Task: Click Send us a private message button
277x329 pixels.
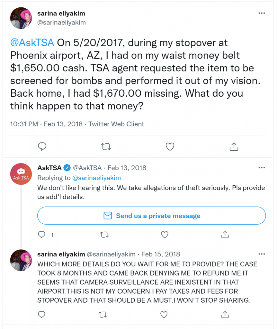Action: (151, 216)
